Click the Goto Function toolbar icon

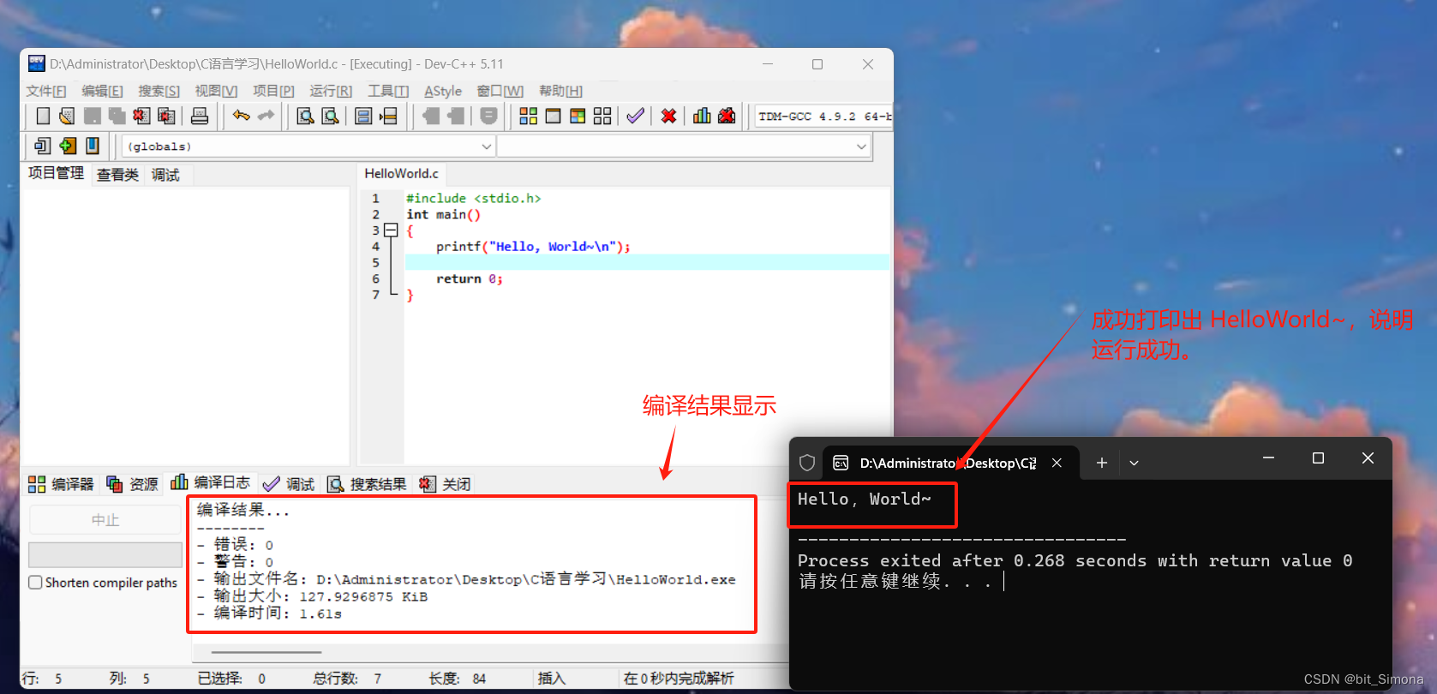point(363,116)
